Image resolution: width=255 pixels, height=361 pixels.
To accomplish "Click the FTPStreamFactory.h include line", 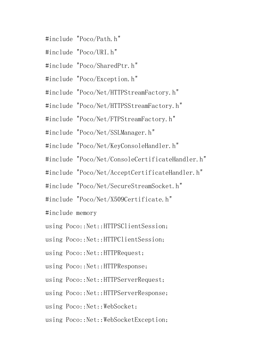I will pos(111,119).
